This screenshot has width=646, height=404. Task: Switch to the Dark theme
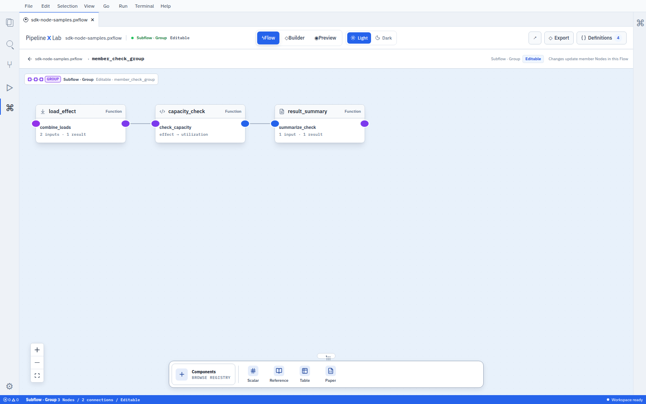pyautogui.click(x=384, y=38)
